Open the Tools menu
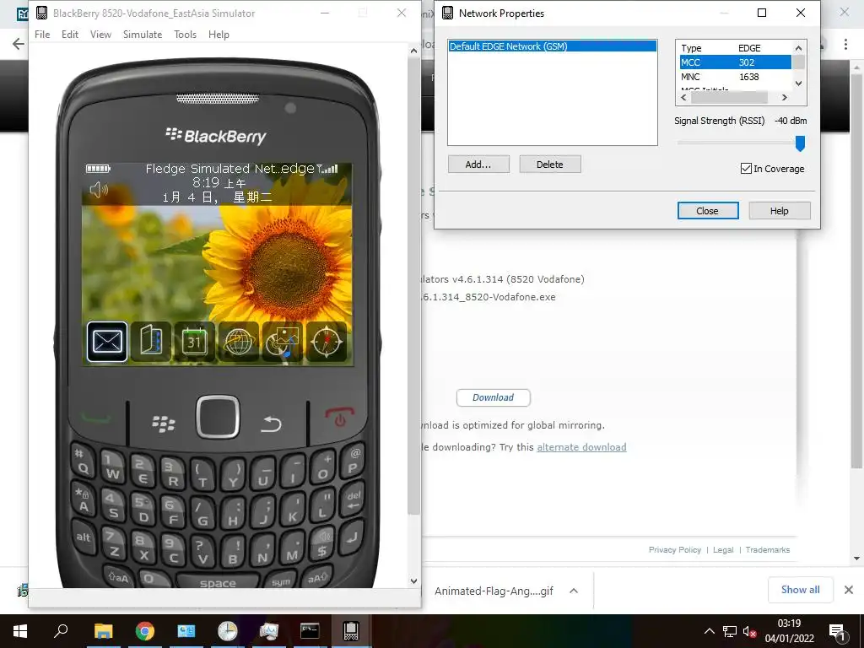 [x=185, y=34]
